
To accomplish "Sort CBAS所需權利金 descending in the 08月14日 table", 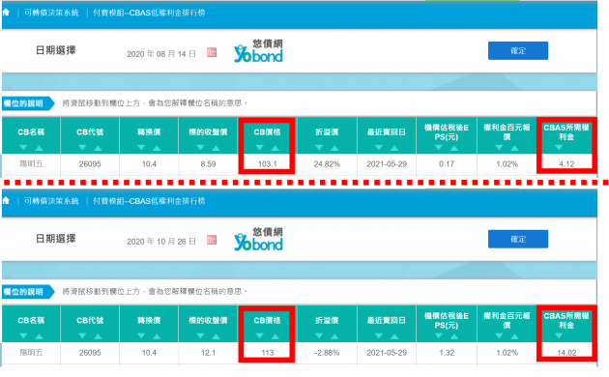I will coord(559,148).
